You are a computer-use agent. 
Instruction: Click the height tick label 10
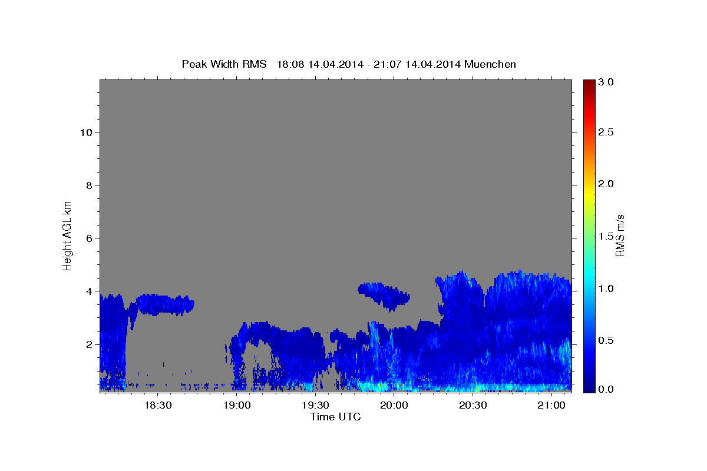(85, 132)
